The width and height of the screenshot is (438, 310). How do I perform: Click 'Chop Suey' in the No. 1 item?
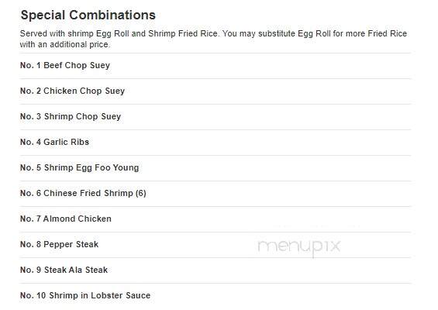pos(88,65)
